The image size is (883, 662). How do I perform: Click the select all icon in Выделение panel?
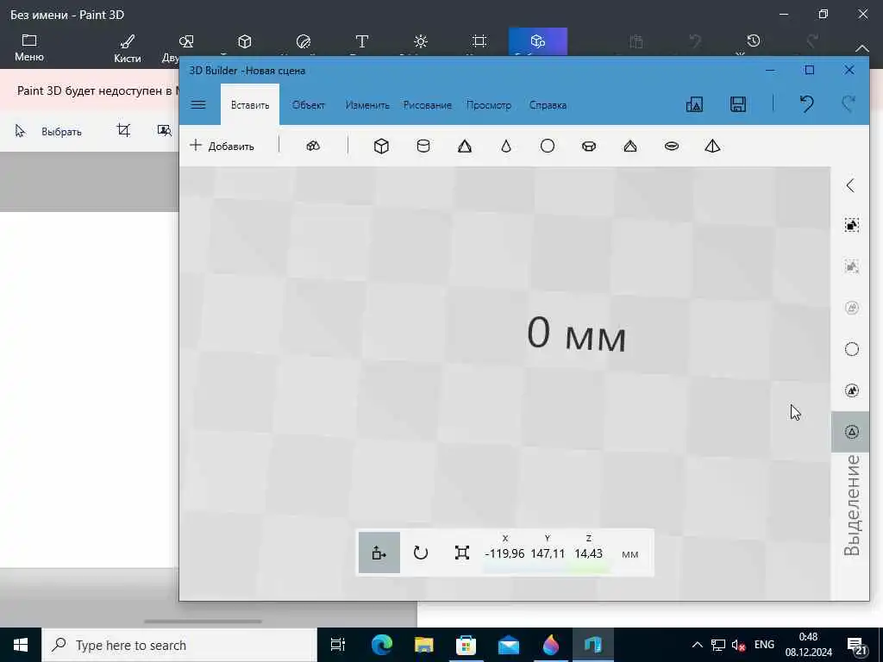pyautogui.click(x=851, y=225)
